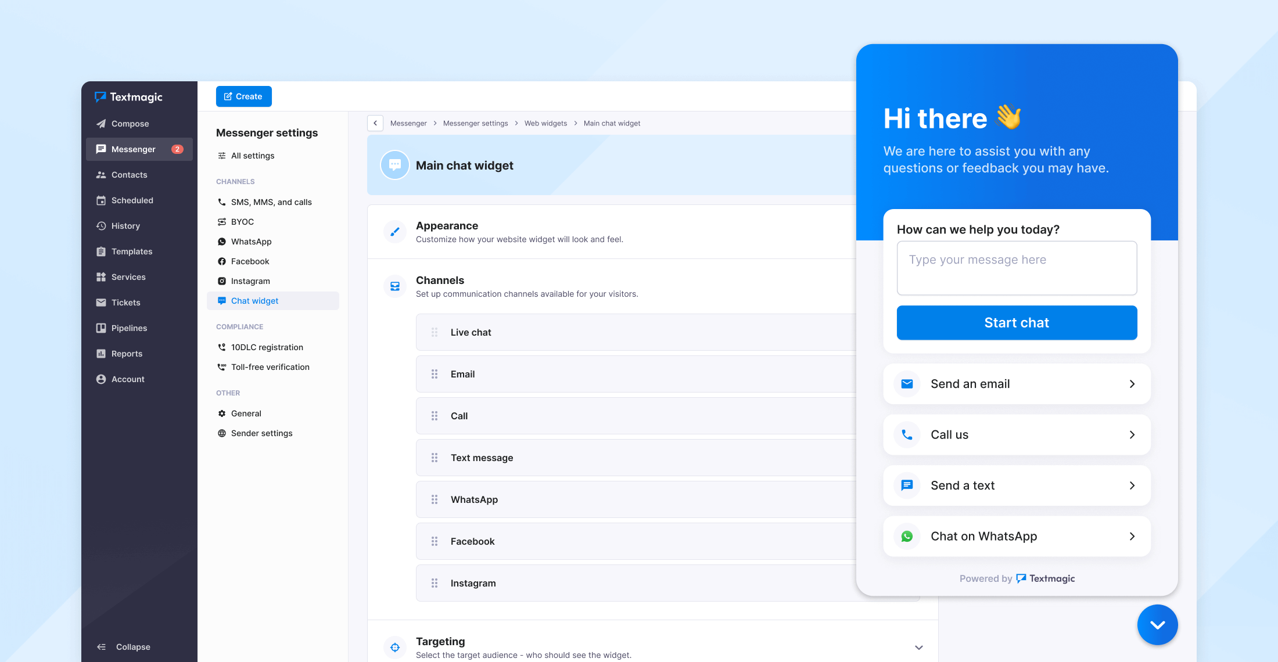Image resolution: width=1278 pixels, height=662 pixels.
Task: Open Chat on WhatsApp chevron
Action: pos(1132,536)
